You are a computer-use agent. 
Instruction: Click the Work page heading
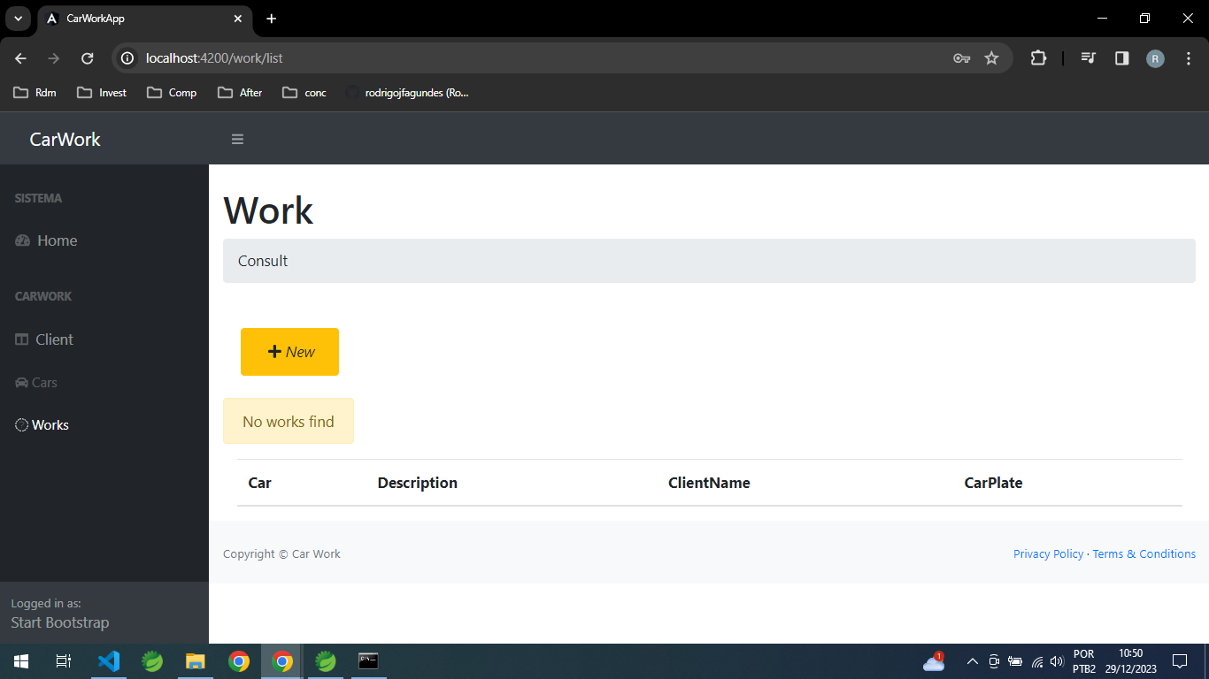[268, 210]
